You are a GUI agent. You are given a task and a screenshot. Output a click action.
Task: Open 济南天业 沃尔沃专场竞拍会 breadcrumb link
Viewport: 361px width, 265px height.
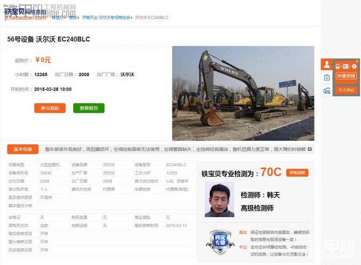coord(106,18)
